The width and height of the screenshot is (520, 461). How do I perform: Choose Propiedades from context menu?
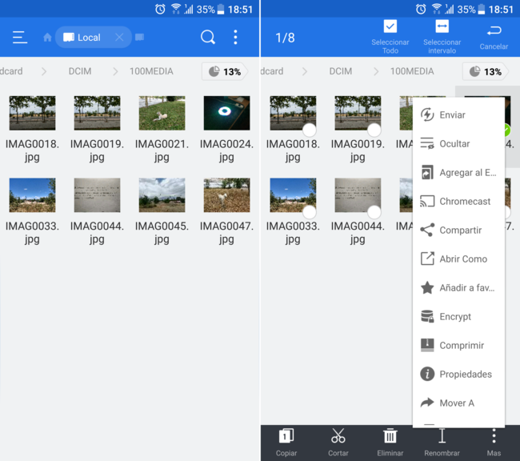coord(465,375)
